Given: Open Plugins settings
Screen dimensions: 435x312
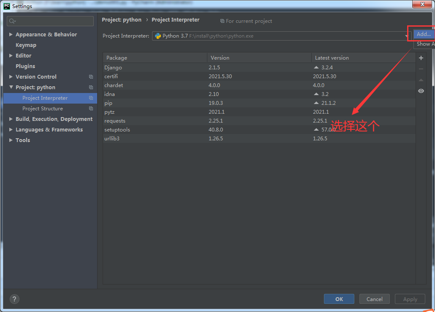Looking at the screenshot, I should [x=25, y=66].
